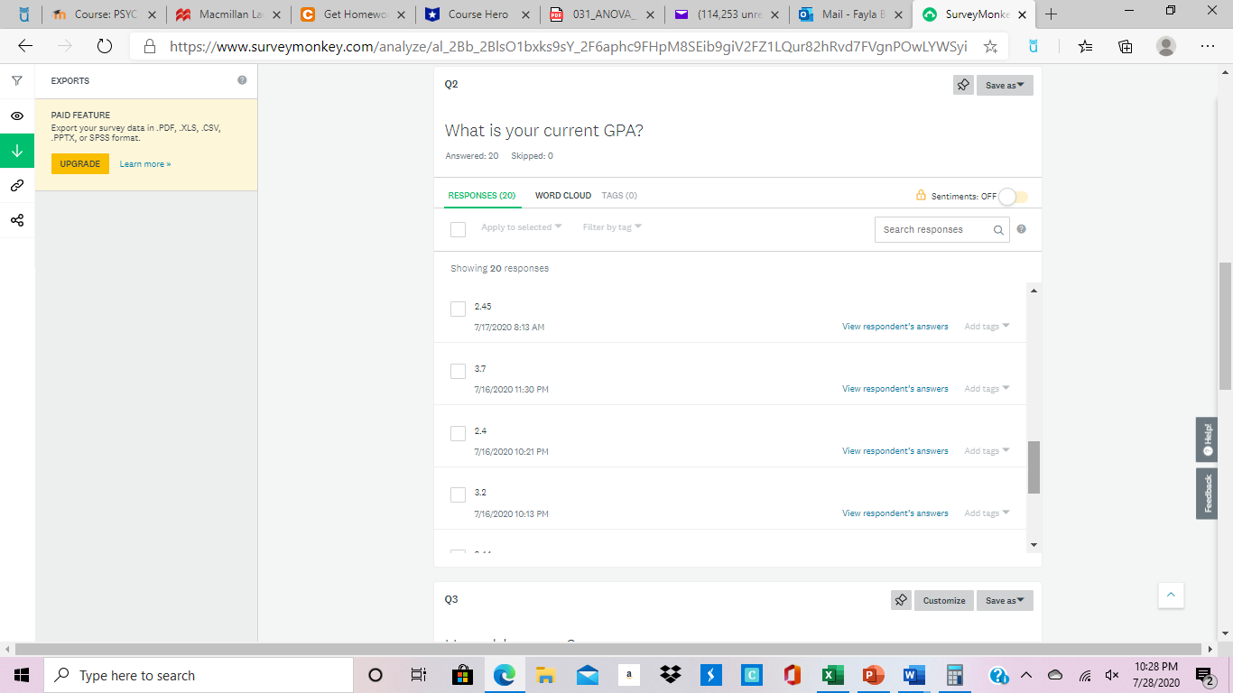Open browser Settings and more menu
Screen dimensions: 1233x693
click(x=1208, y=46)
